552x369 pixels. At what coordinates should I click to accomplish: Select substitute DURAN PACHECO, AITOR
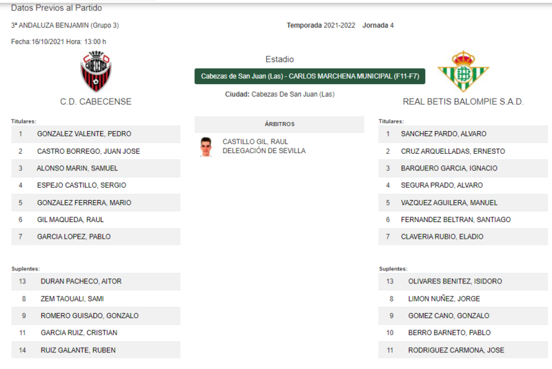pos(96,281)
